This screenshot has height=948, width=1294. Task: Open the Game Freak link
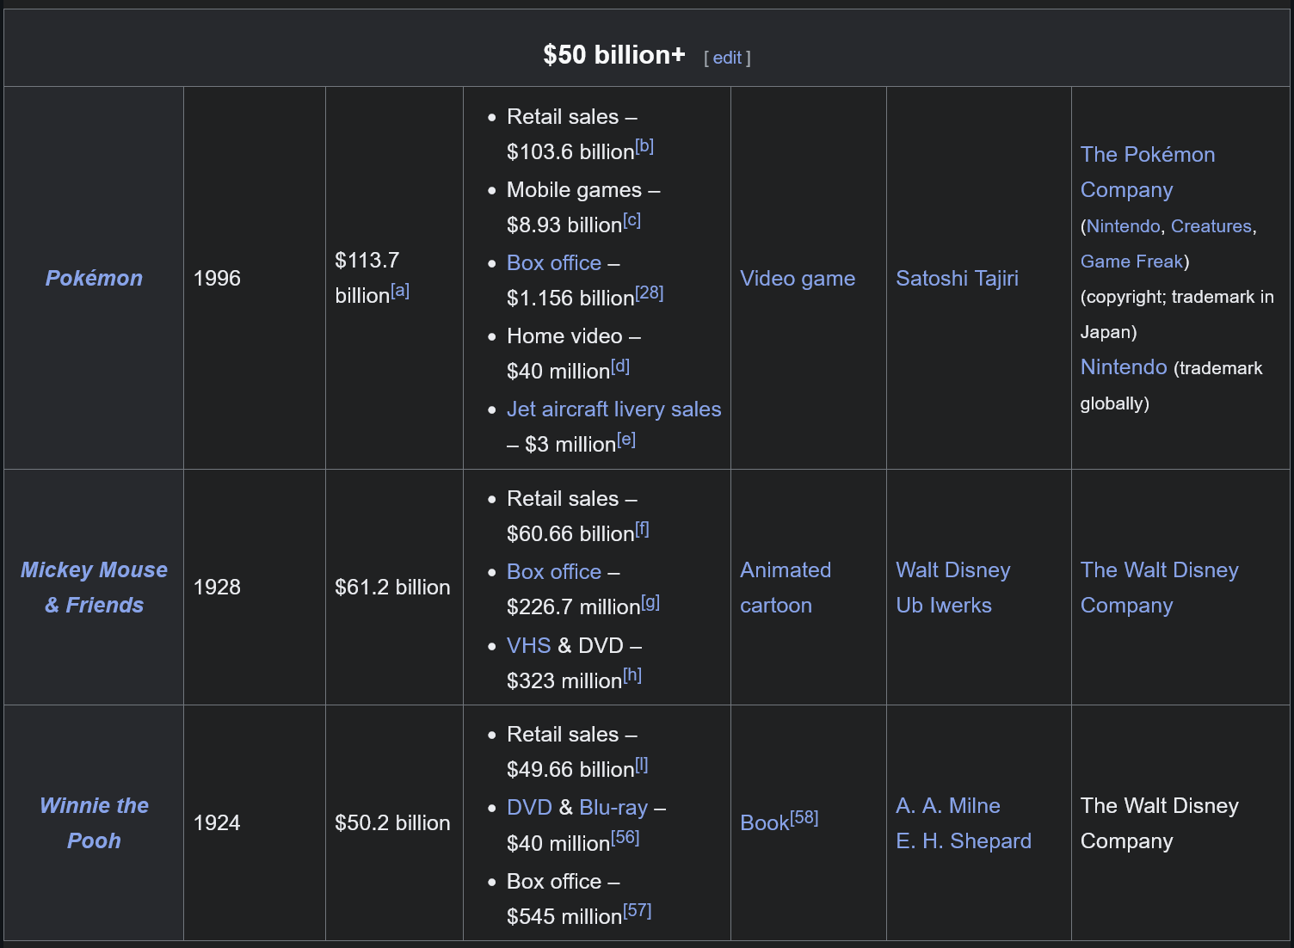[1132, 262]
